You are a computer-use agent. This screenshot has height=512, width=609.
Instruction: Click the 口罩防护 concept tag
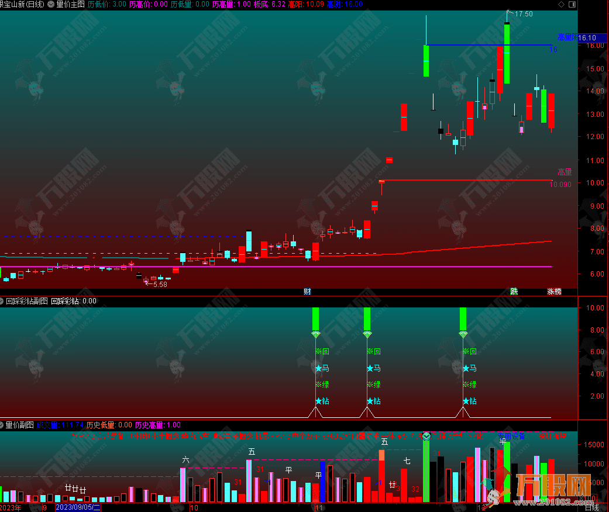[x=366, y=436]
